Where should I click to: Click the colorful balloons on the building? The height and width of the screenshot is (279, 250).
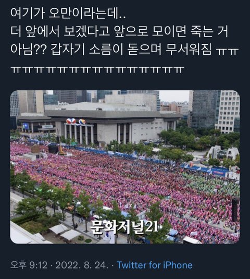pos(76,121)
